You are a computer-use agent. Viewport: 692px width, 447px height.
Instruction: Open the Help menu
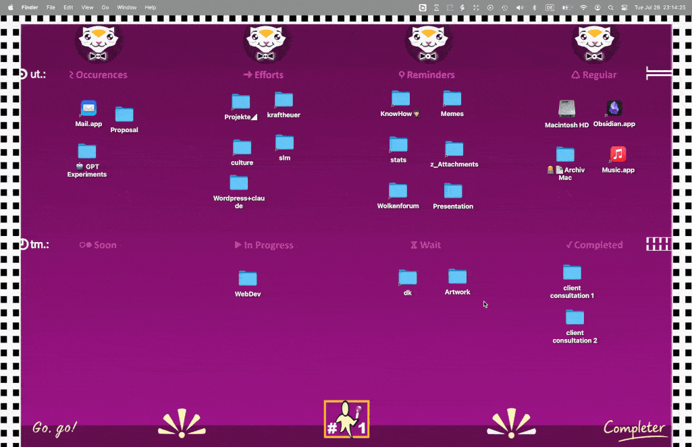pos(151,7)
